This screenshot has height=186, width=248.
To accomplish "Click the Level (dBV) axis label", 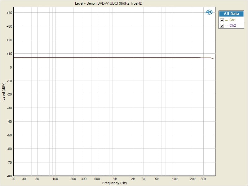I will (x=3, y=91).
